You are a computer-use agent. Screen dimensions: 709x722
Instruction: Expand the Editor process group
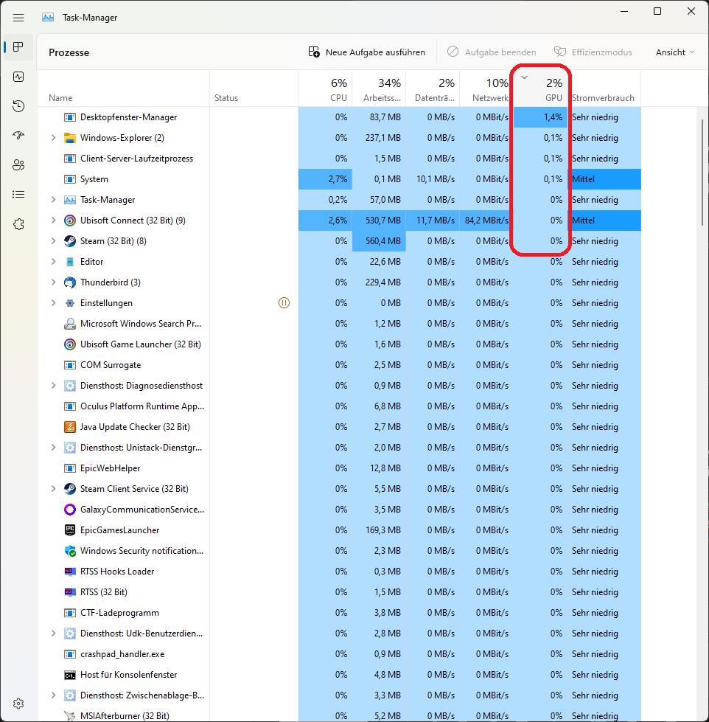point(53,262)
